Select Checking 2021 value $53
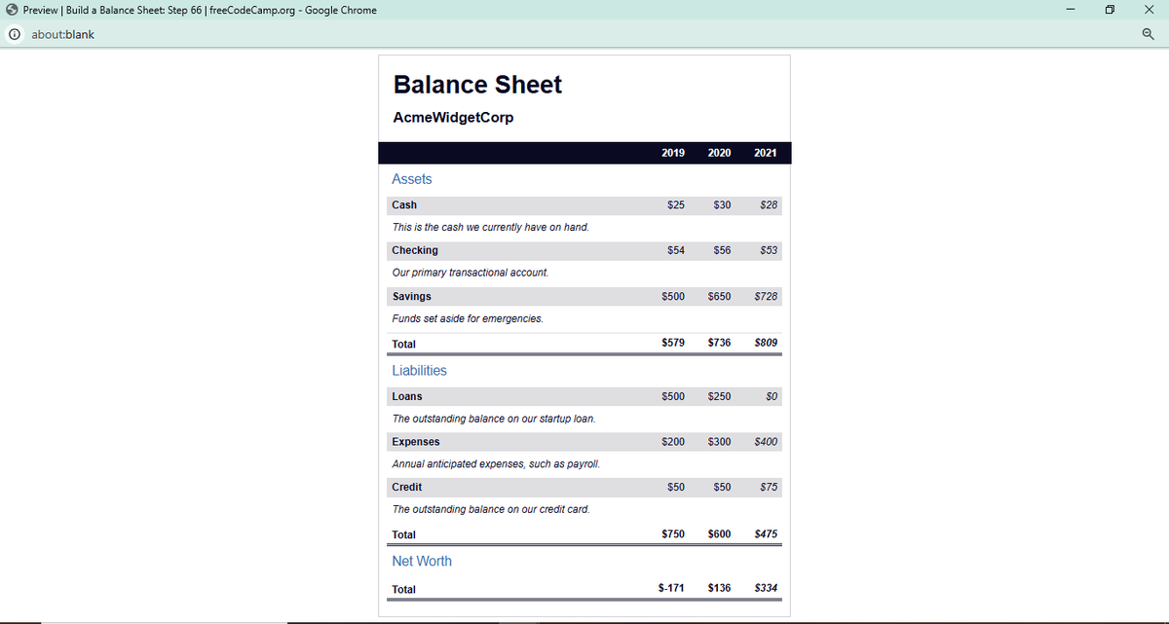The height and width of the screenshot is (624, 1169). click(x=769, y=250)
